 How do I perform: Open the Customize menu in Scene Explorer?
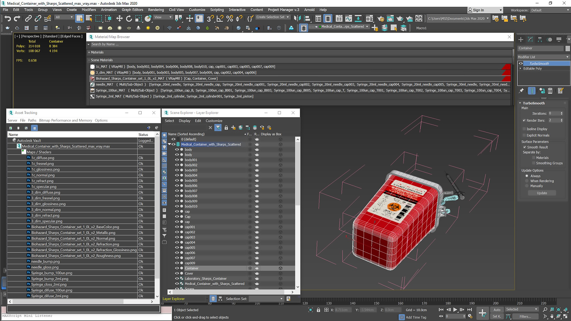[x=214, y=121]
